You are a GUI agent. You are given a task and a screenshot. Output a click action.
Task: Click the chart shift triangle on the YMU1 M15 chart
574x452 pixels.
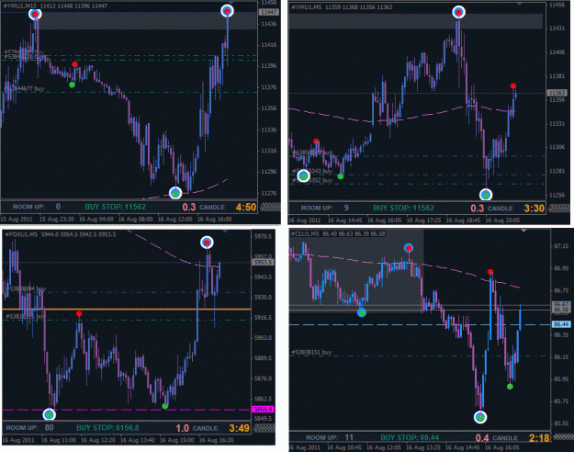coord(231,2)
